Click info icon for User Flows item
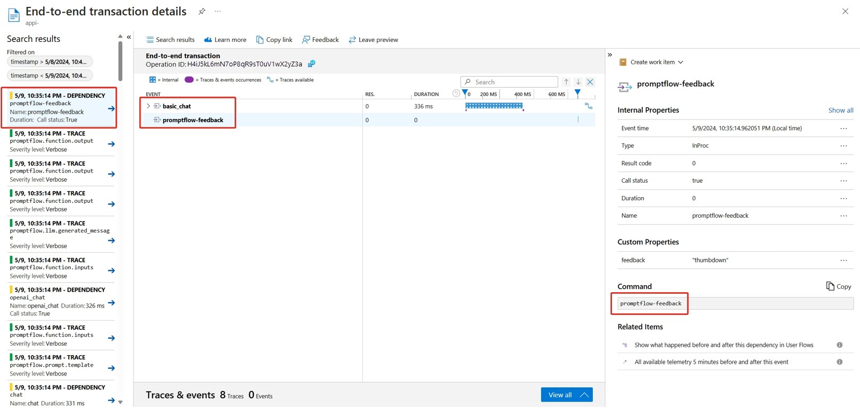The width and height of the screenshot is (860, 410). tap(839, 345)
